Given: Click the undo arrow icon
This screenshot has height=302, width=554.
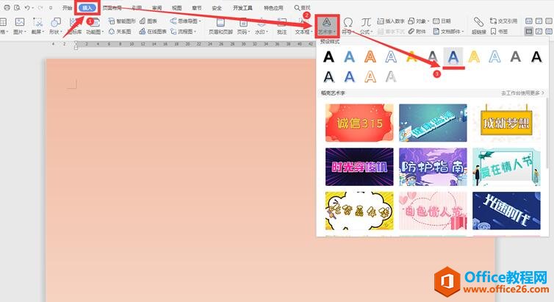Looking at the screenshot, I should (x=27, y=7).
